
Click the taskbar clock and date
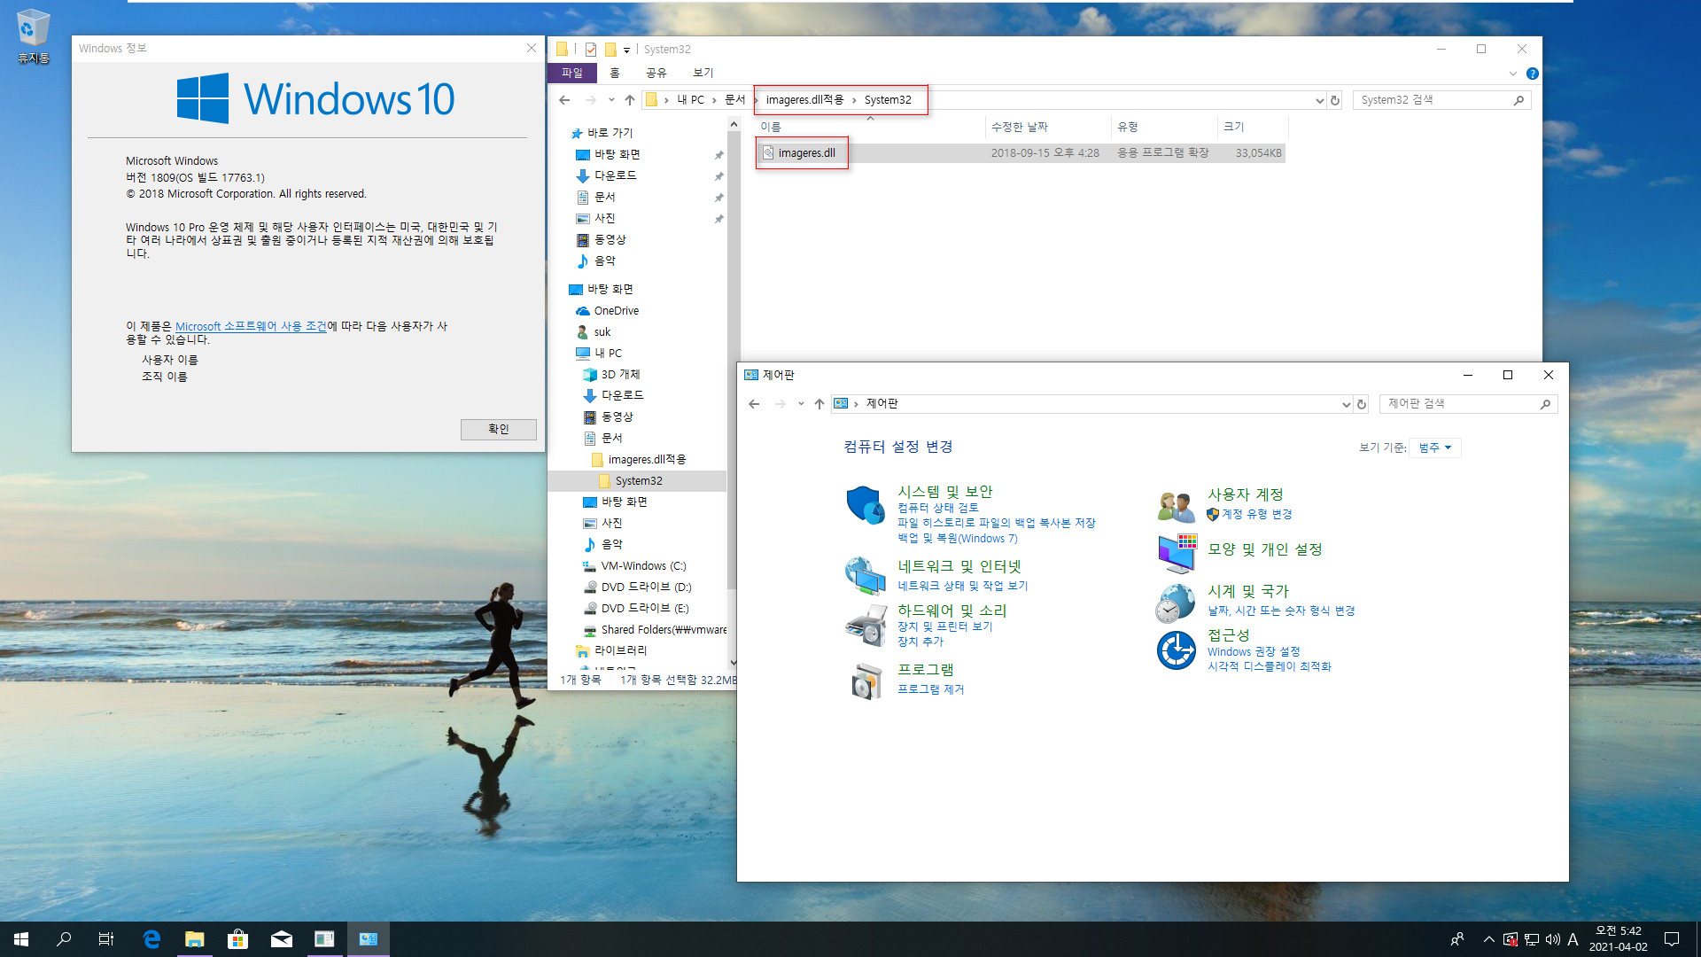click(1618, 939)
